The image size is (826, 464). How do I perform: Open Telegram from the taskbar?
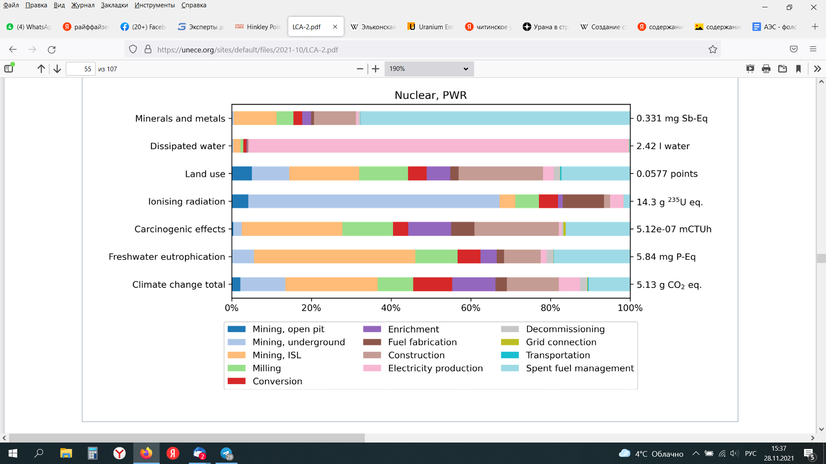pos(227,453)
